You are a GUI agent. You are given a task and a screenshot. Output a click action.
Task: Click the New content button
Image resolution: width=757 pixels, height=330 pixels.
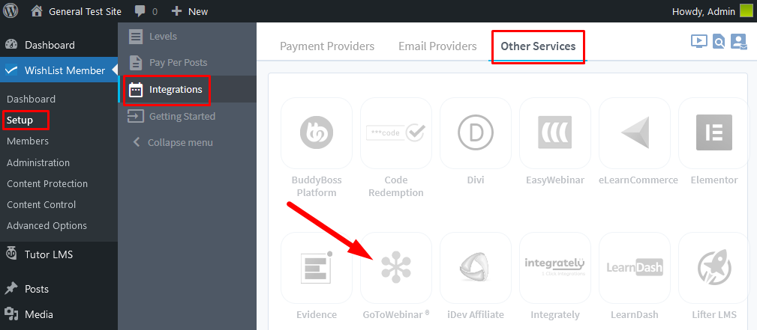tap(190, 11)
